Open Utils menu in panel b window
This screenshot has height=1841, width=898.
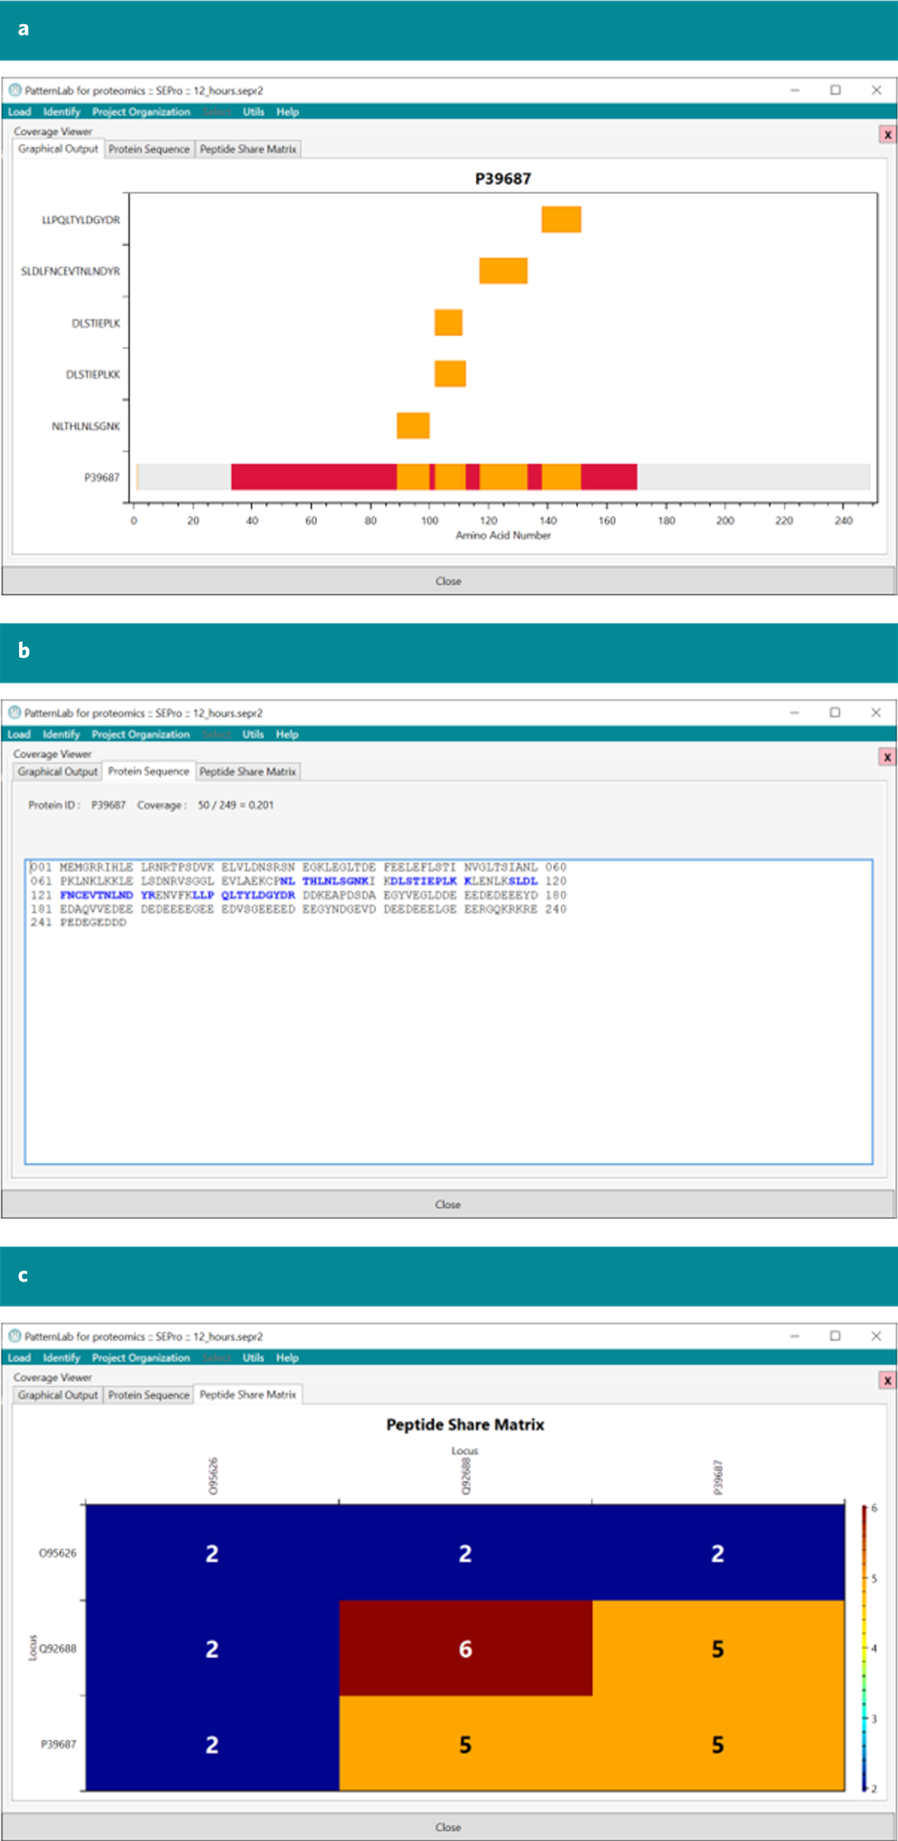252,734
